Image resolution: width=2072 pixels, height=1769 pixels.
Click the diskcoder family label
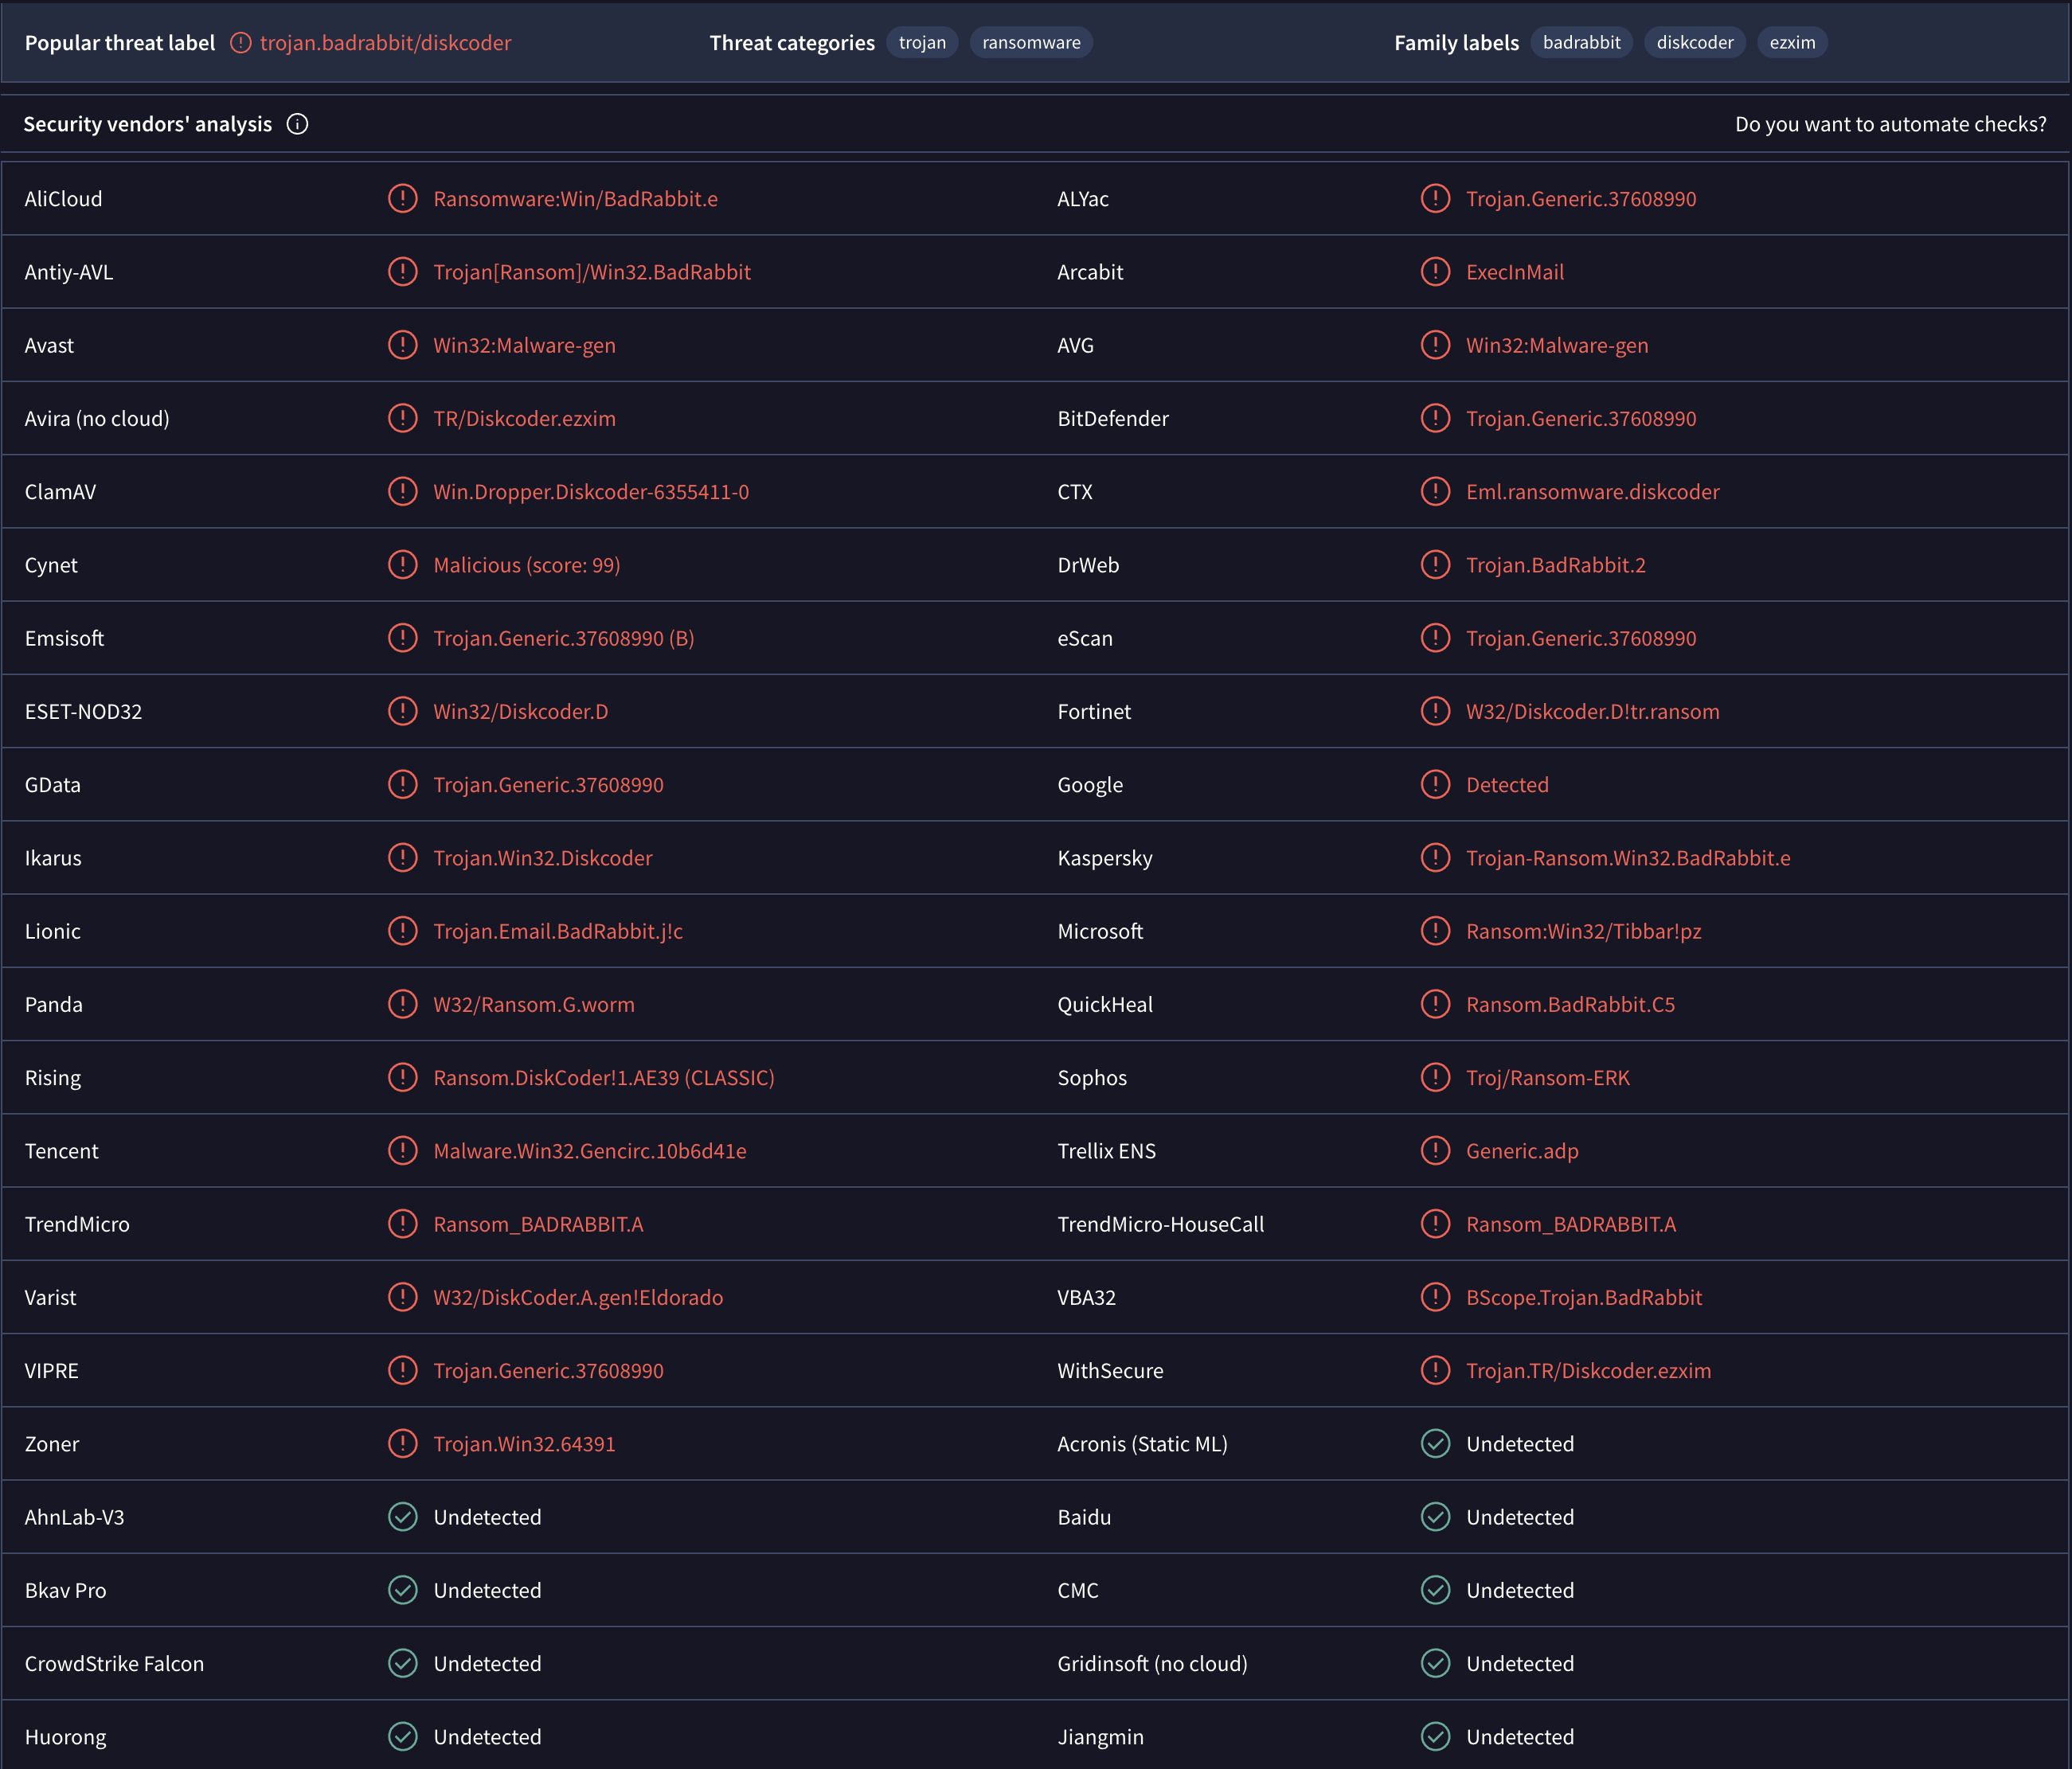point(1694,43)
